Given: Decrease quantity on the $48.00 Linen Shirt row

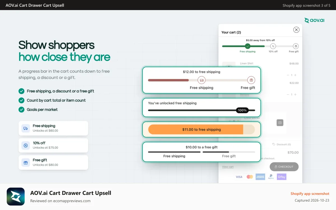Looking at the screenshot, I should 288,75.
